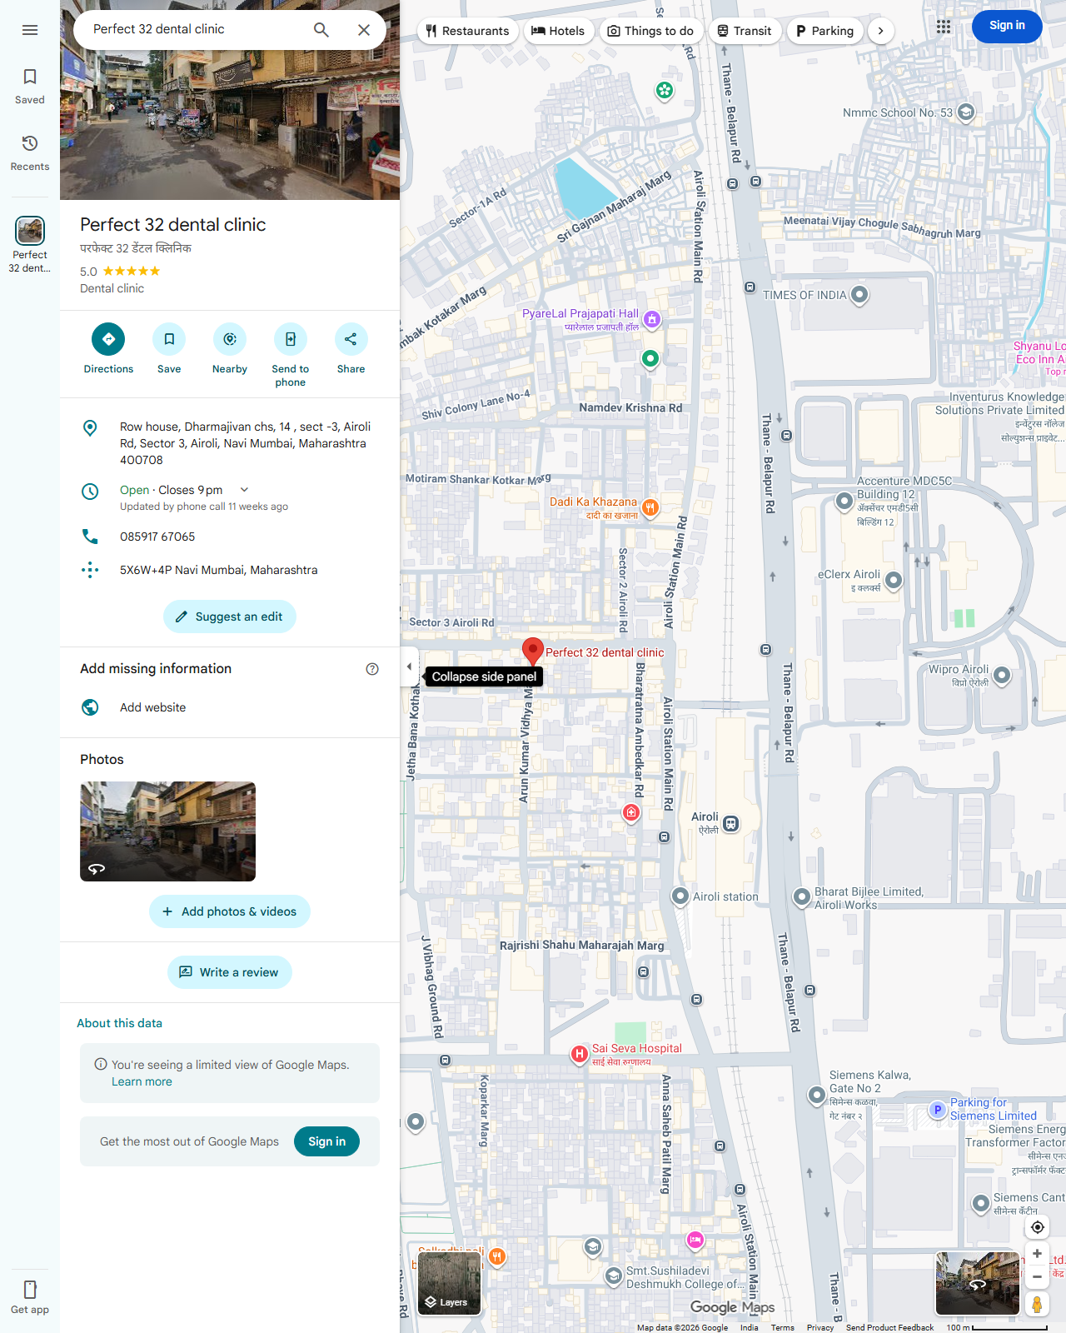Image resolution: width=1066 pixels, height=1333 pixels.
Task: Click Learn more link
Action: 142,1081
